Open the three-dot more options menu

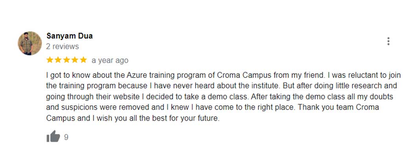[x=388, y=41]
